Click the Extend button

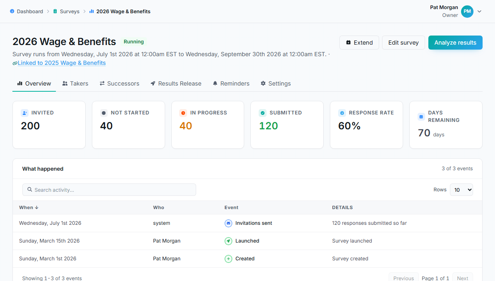click(359, 43)
